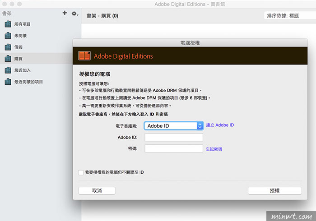This screenshot has width=316, height=221.
Task: Select the 未閱讀 bookshelf
Action: click(x=40, y=36)
